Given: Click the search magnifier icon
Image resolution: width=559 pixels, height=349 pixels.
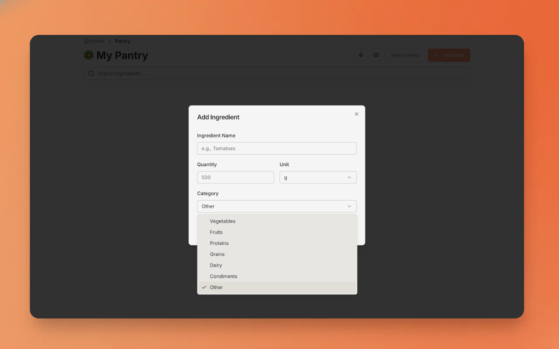Looking at the screenshot, I should pyautogui.click(x=91, y=73).
